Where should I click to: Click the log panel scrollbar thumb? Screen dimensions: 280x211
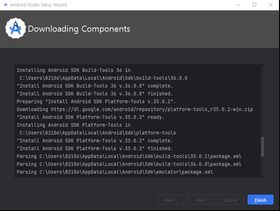[262, 147]
